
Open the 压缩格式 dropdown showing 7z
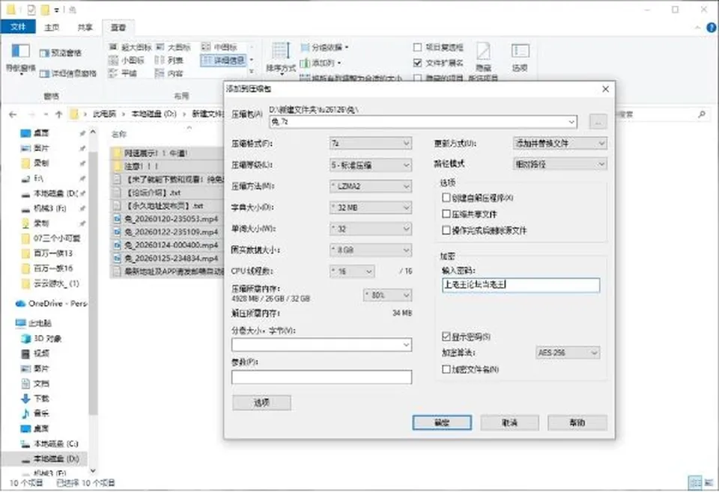pyautogui.click(x=371, y=144)
